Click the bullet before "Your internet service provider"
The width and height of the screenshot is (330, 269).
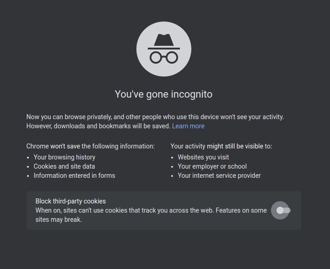(x=173, y=176)
